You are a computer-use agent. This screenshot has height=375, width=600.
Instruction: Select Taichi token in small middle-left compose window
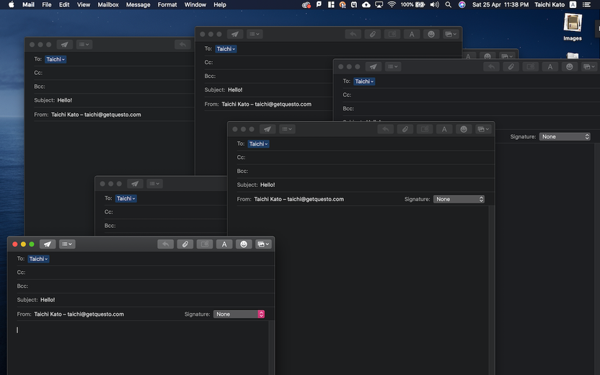[x=126, y=198]
